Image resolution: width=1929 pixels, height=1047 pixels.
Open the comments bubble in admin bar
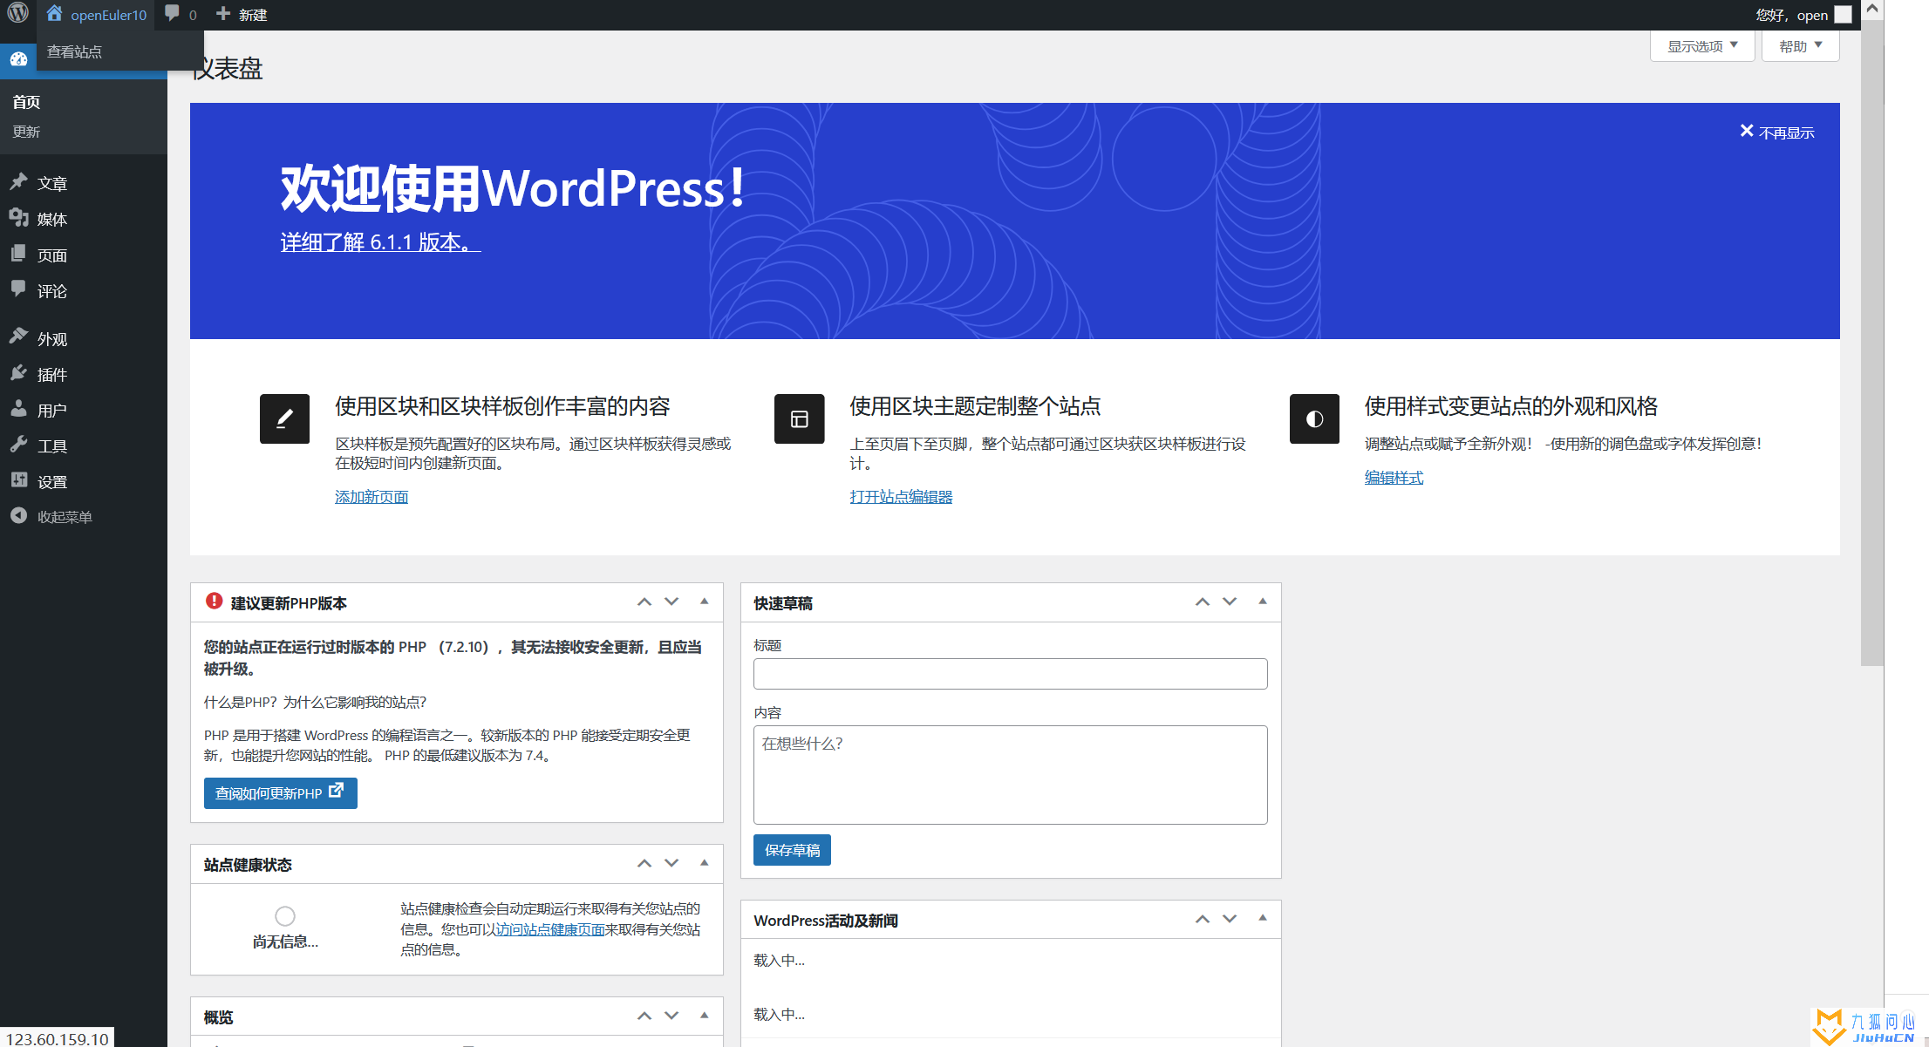(x=172, y=13)
